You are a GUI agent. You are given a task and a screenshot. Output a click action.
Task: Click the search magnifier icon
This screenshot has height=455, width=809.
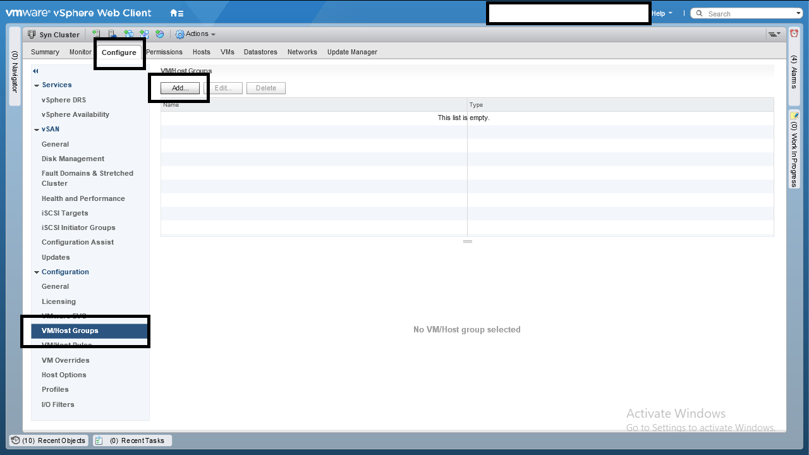tap(700, 13)
